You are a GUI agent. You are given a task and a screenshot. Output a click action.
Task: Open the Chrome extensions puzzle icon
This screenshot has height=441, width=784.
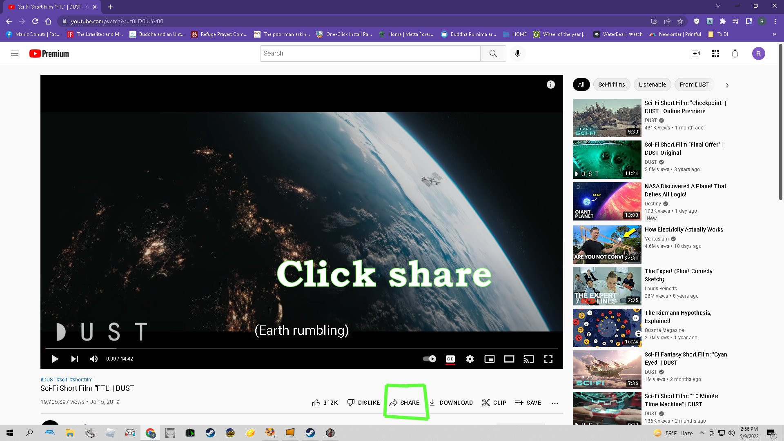[x=723, y=21]
